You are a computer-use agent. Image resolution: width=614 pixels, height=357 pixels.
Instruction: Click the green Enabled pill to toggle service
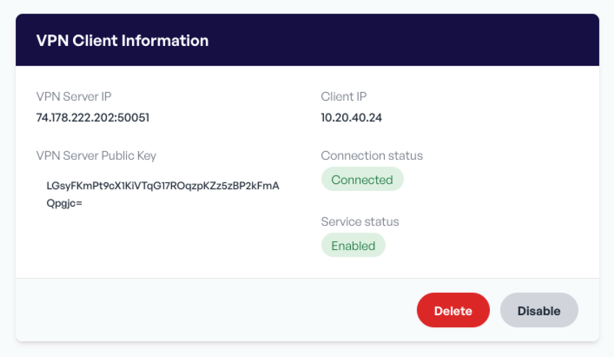353,245
